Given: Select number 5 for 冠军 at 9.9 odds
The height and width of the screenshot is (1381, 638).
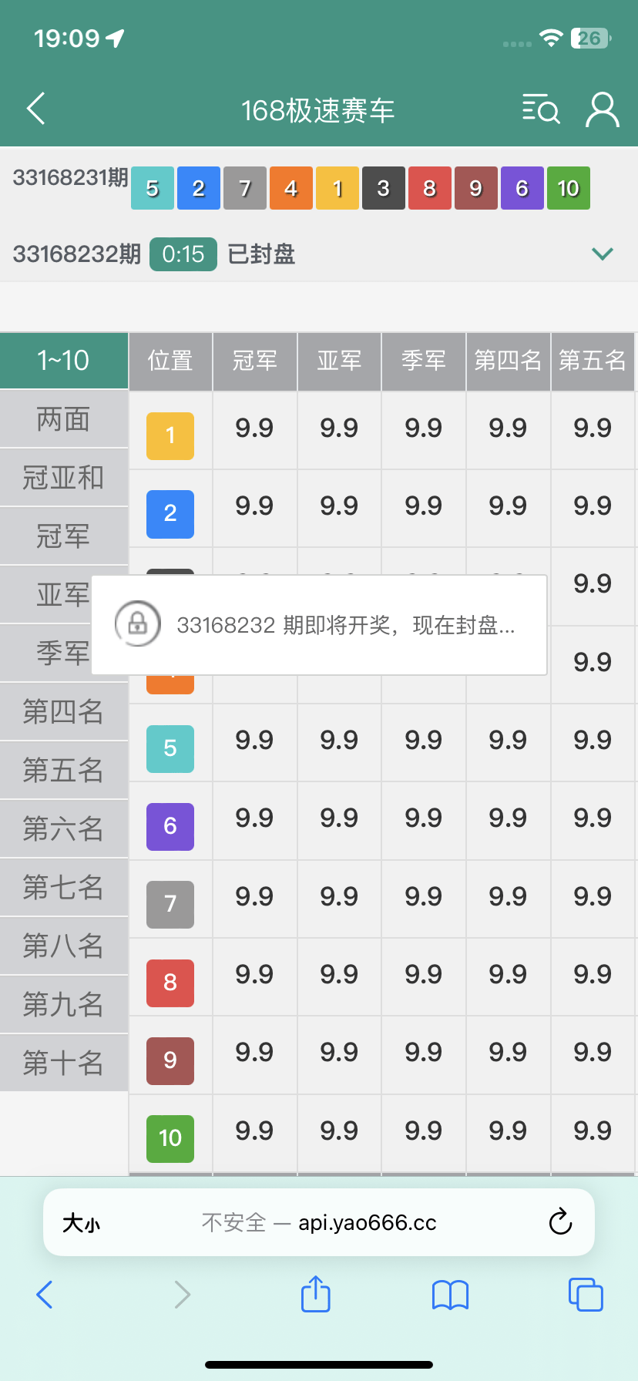Looking at the screenshot, I should pos(254,741).
